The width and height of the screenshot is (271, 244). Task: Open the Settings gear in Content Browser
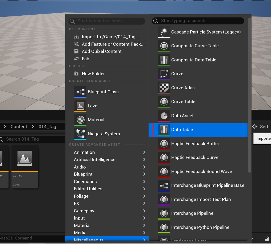(254, 127)
